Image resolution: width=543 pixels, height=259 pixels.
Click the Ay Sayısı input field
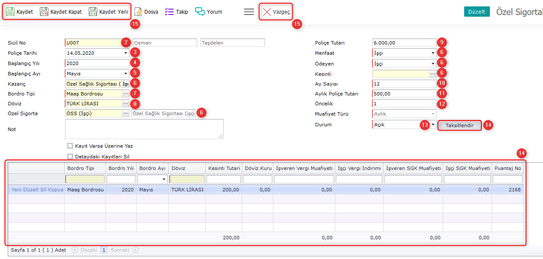(x=404, y=84)
